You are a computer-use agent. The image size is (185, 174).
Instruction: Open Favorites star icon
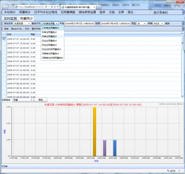[177, 7]
